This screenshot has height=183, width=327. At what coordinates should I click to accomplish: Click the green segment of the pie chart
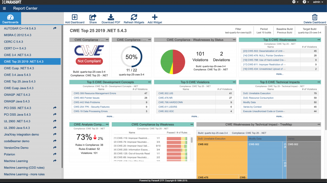click(x=166, y=62)
